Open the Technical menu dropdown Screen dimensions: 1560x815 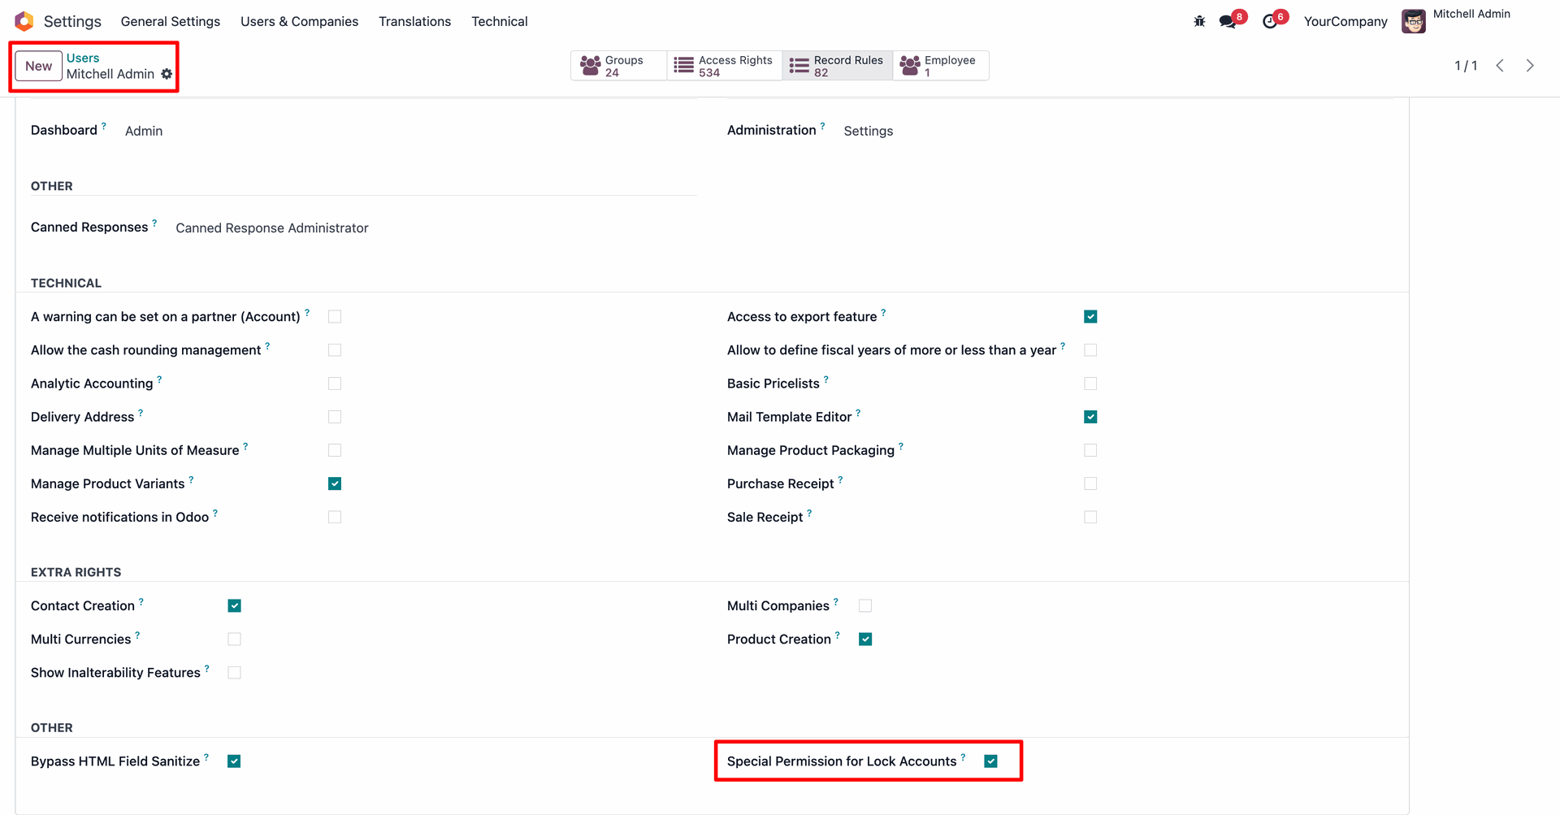[499, 21]
